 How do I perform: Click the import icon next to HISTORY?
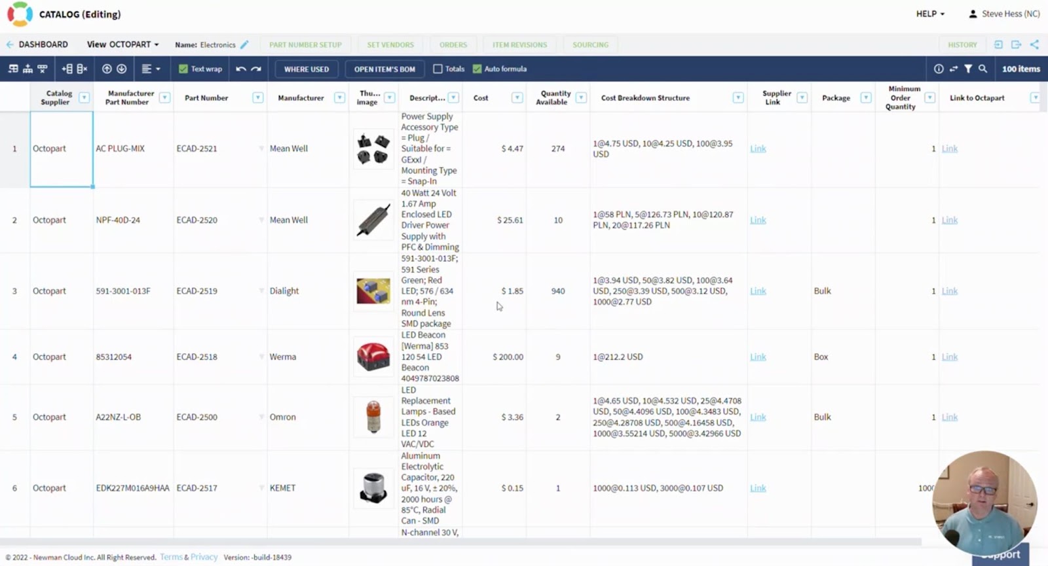(998, 44)
